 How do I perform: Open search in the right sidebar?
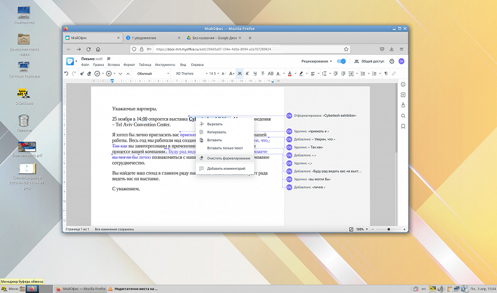pos(403,116)
